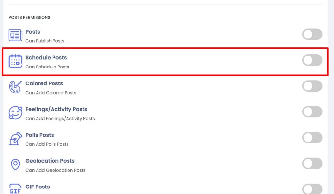
Task: Click the Schedule Posts calendar icon
Action: pyautogui.click(x=15, y=61)
